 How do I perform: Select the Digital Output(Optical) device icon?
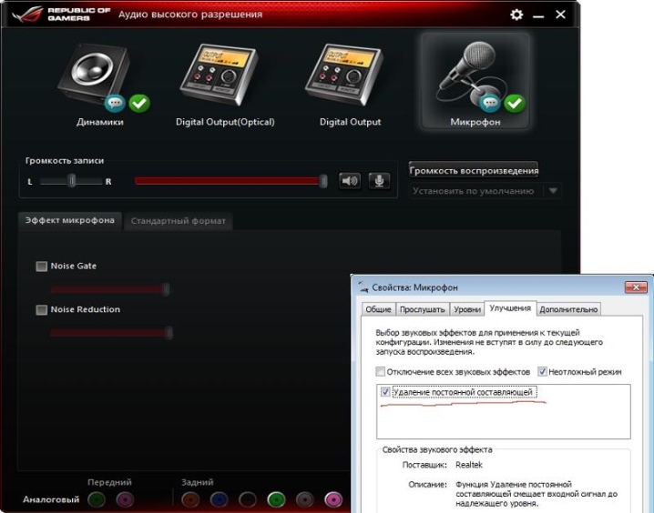(x=225, y=76)
